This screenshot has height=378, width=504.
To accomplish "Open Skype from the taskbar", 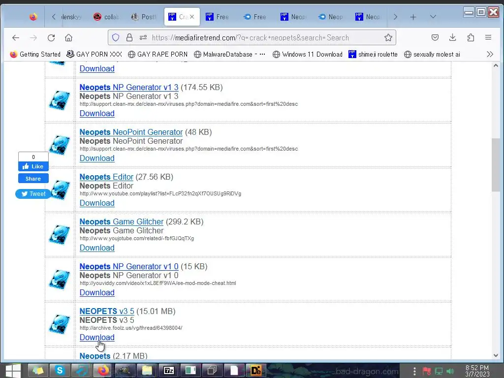I will [60, 371].
